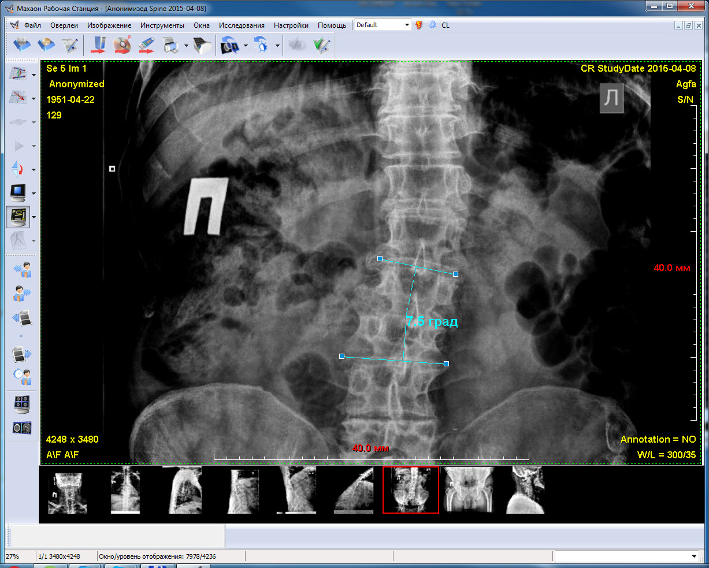Click the 7.5 град angle label
This screenshot has width=709, height=568.
[432, 321]
